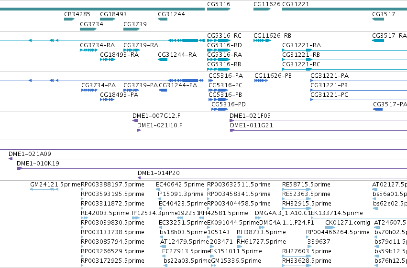Click the CG3517-RA transcript
Screen dimensions: 407x268
click(378, 41)
